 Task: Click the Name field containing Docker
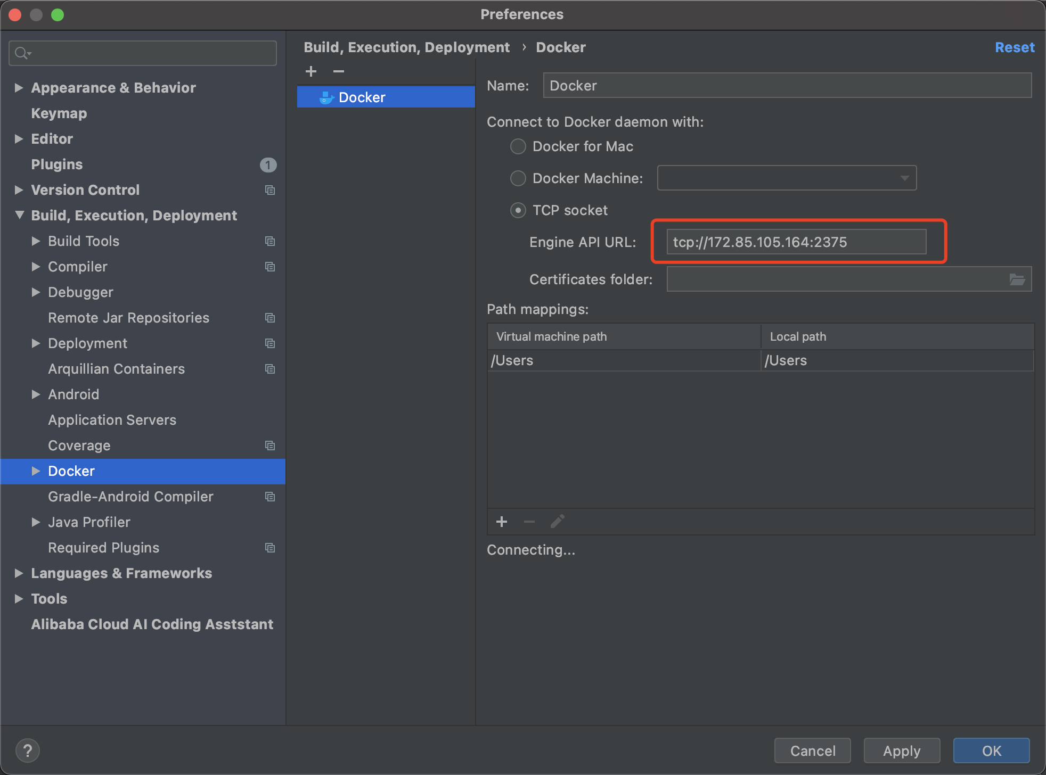787,86
